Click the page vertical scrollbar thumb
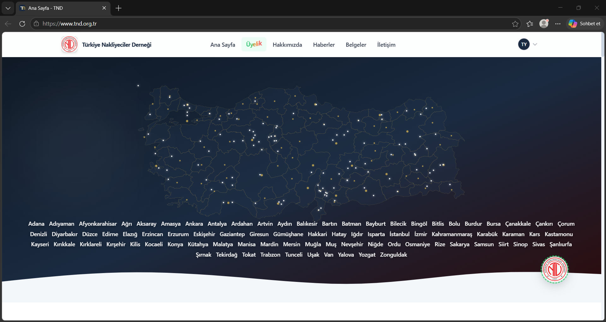This screenshot has height=322, width=606. (603, 45)
